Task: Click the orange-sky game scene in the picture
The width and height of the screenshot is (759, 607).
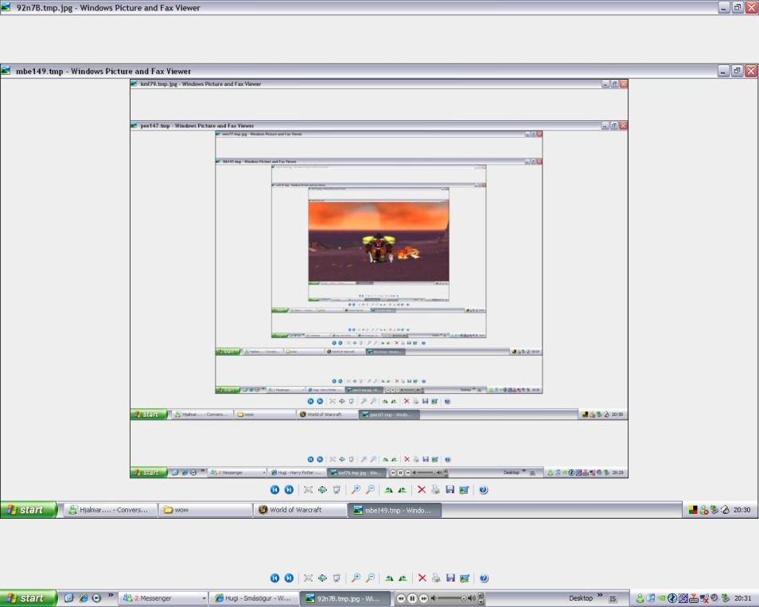Action: 379,241
